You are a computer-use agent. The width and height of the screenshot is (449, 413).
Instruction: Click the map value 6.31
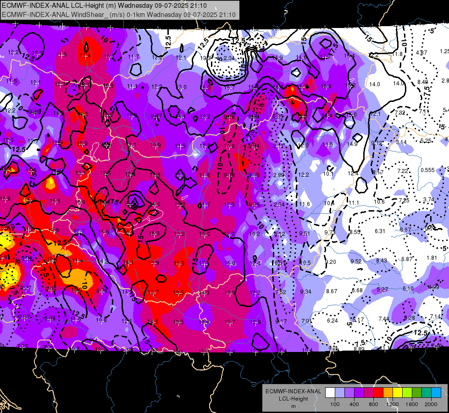380,231
